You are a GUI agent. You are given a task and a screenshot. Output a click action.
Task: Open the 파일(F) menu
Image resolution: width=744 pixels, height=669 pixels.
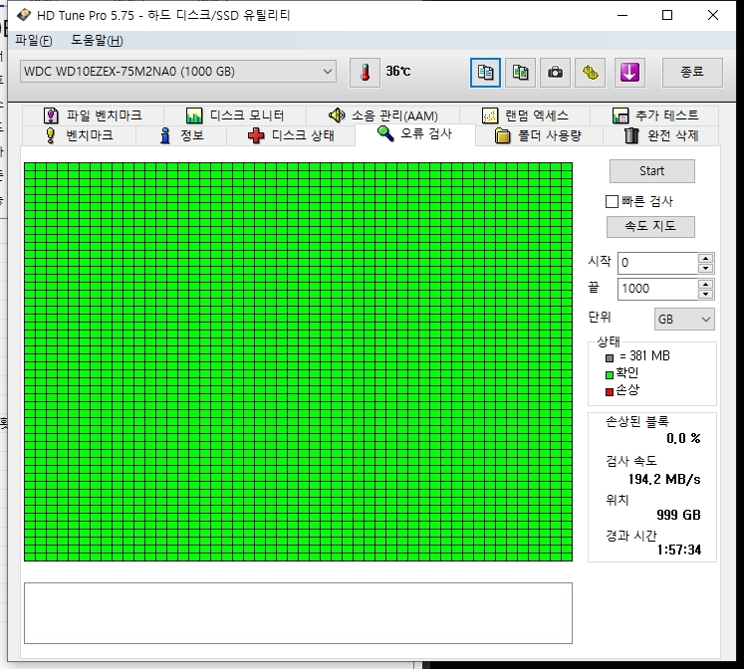(x=34, y=40)
